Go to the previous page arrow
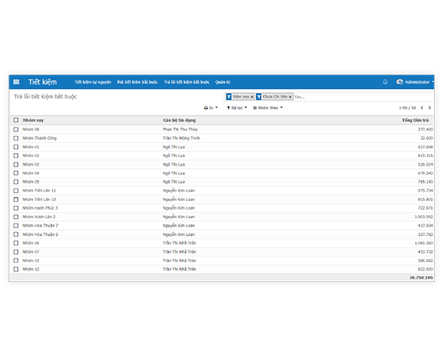Screen dimensions: 445x358 pyautogui.click(x=422, y=108)
